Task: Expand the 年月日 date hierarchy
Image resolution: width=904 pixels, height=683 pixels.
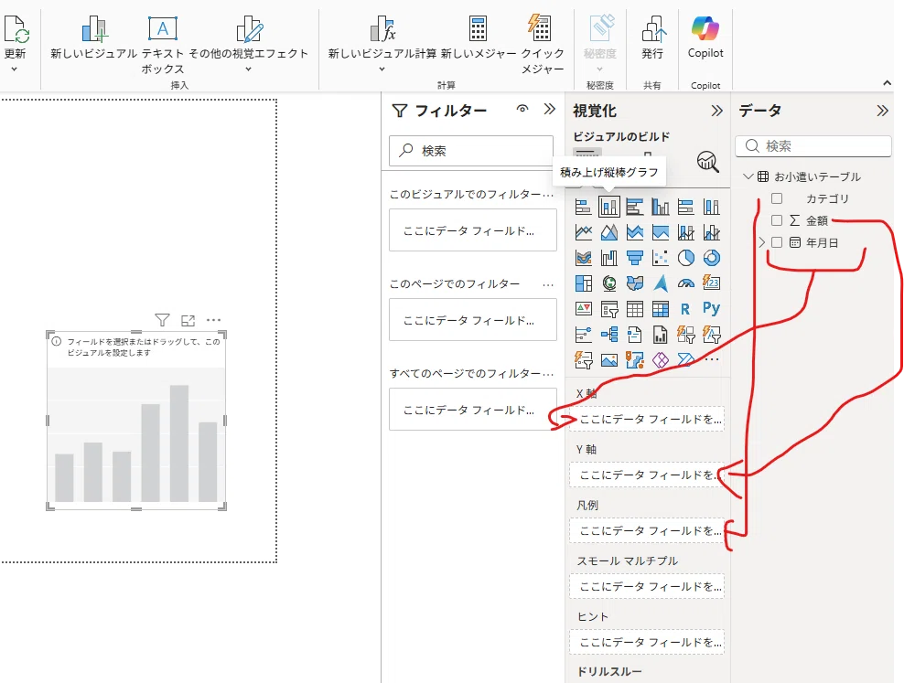Action: (761, 242)
